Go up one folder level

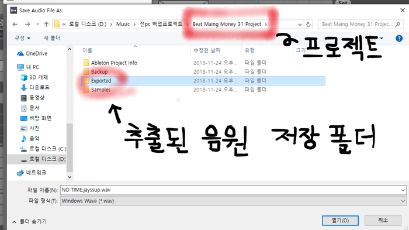[x=46, y=25]
